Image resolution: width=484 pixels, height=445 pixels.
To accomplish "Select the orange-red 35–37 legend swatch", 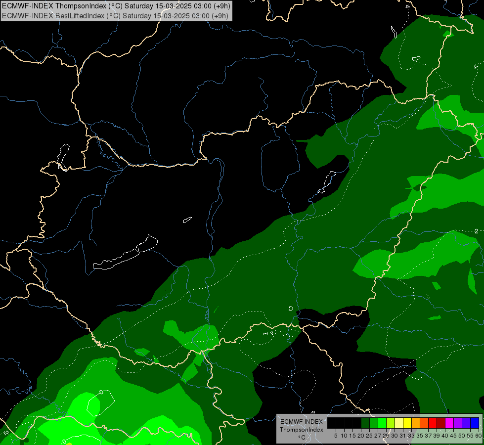I will coord(424,423).
